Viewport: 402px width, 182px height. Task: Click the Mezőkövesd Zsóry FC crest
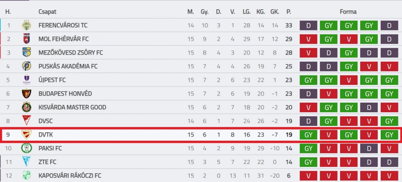[27, 53]
